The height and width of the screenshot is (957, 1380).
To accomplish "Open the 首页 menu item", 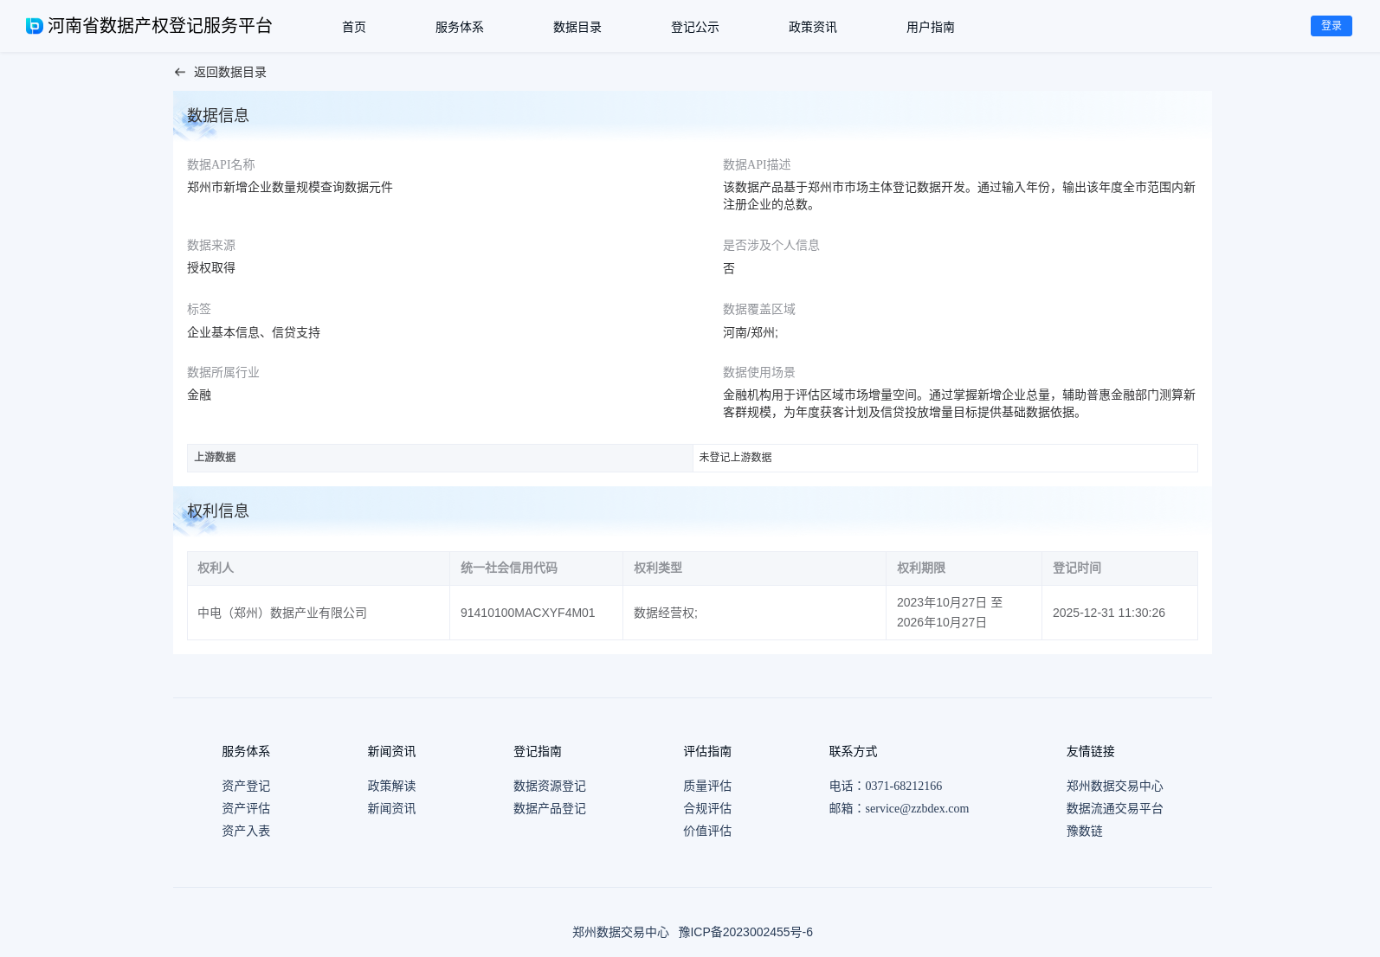I will (354, 27).
